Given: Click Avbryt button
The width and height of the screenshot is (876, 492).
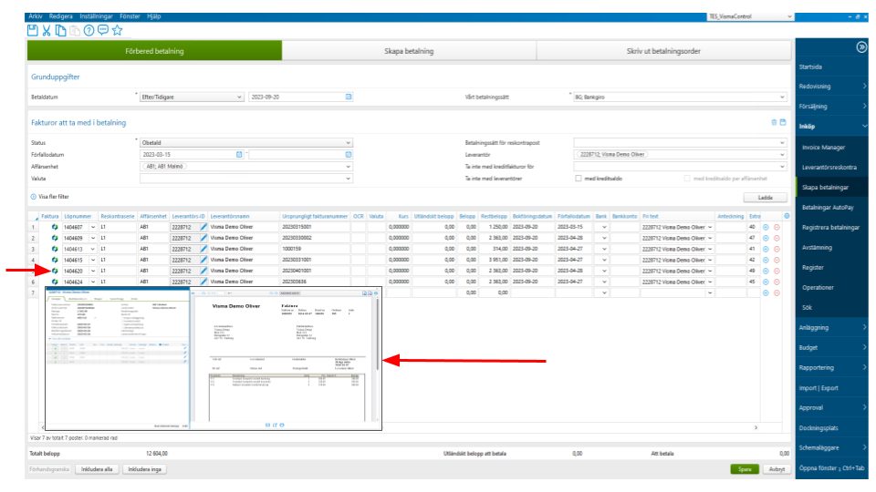Looking at the screenshot, I should pyautogui.click(x=777, y=469).
